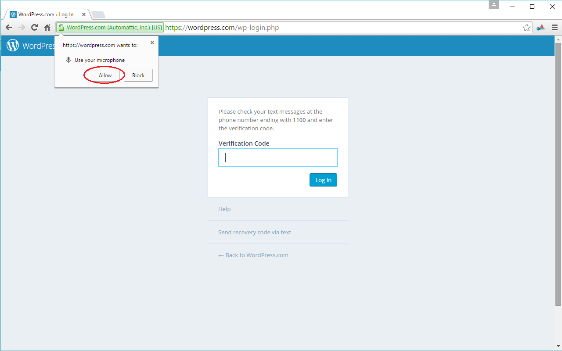Click the microphone icon in the permission popup
This screenshot has height=351, width=562.
point(68,60)
